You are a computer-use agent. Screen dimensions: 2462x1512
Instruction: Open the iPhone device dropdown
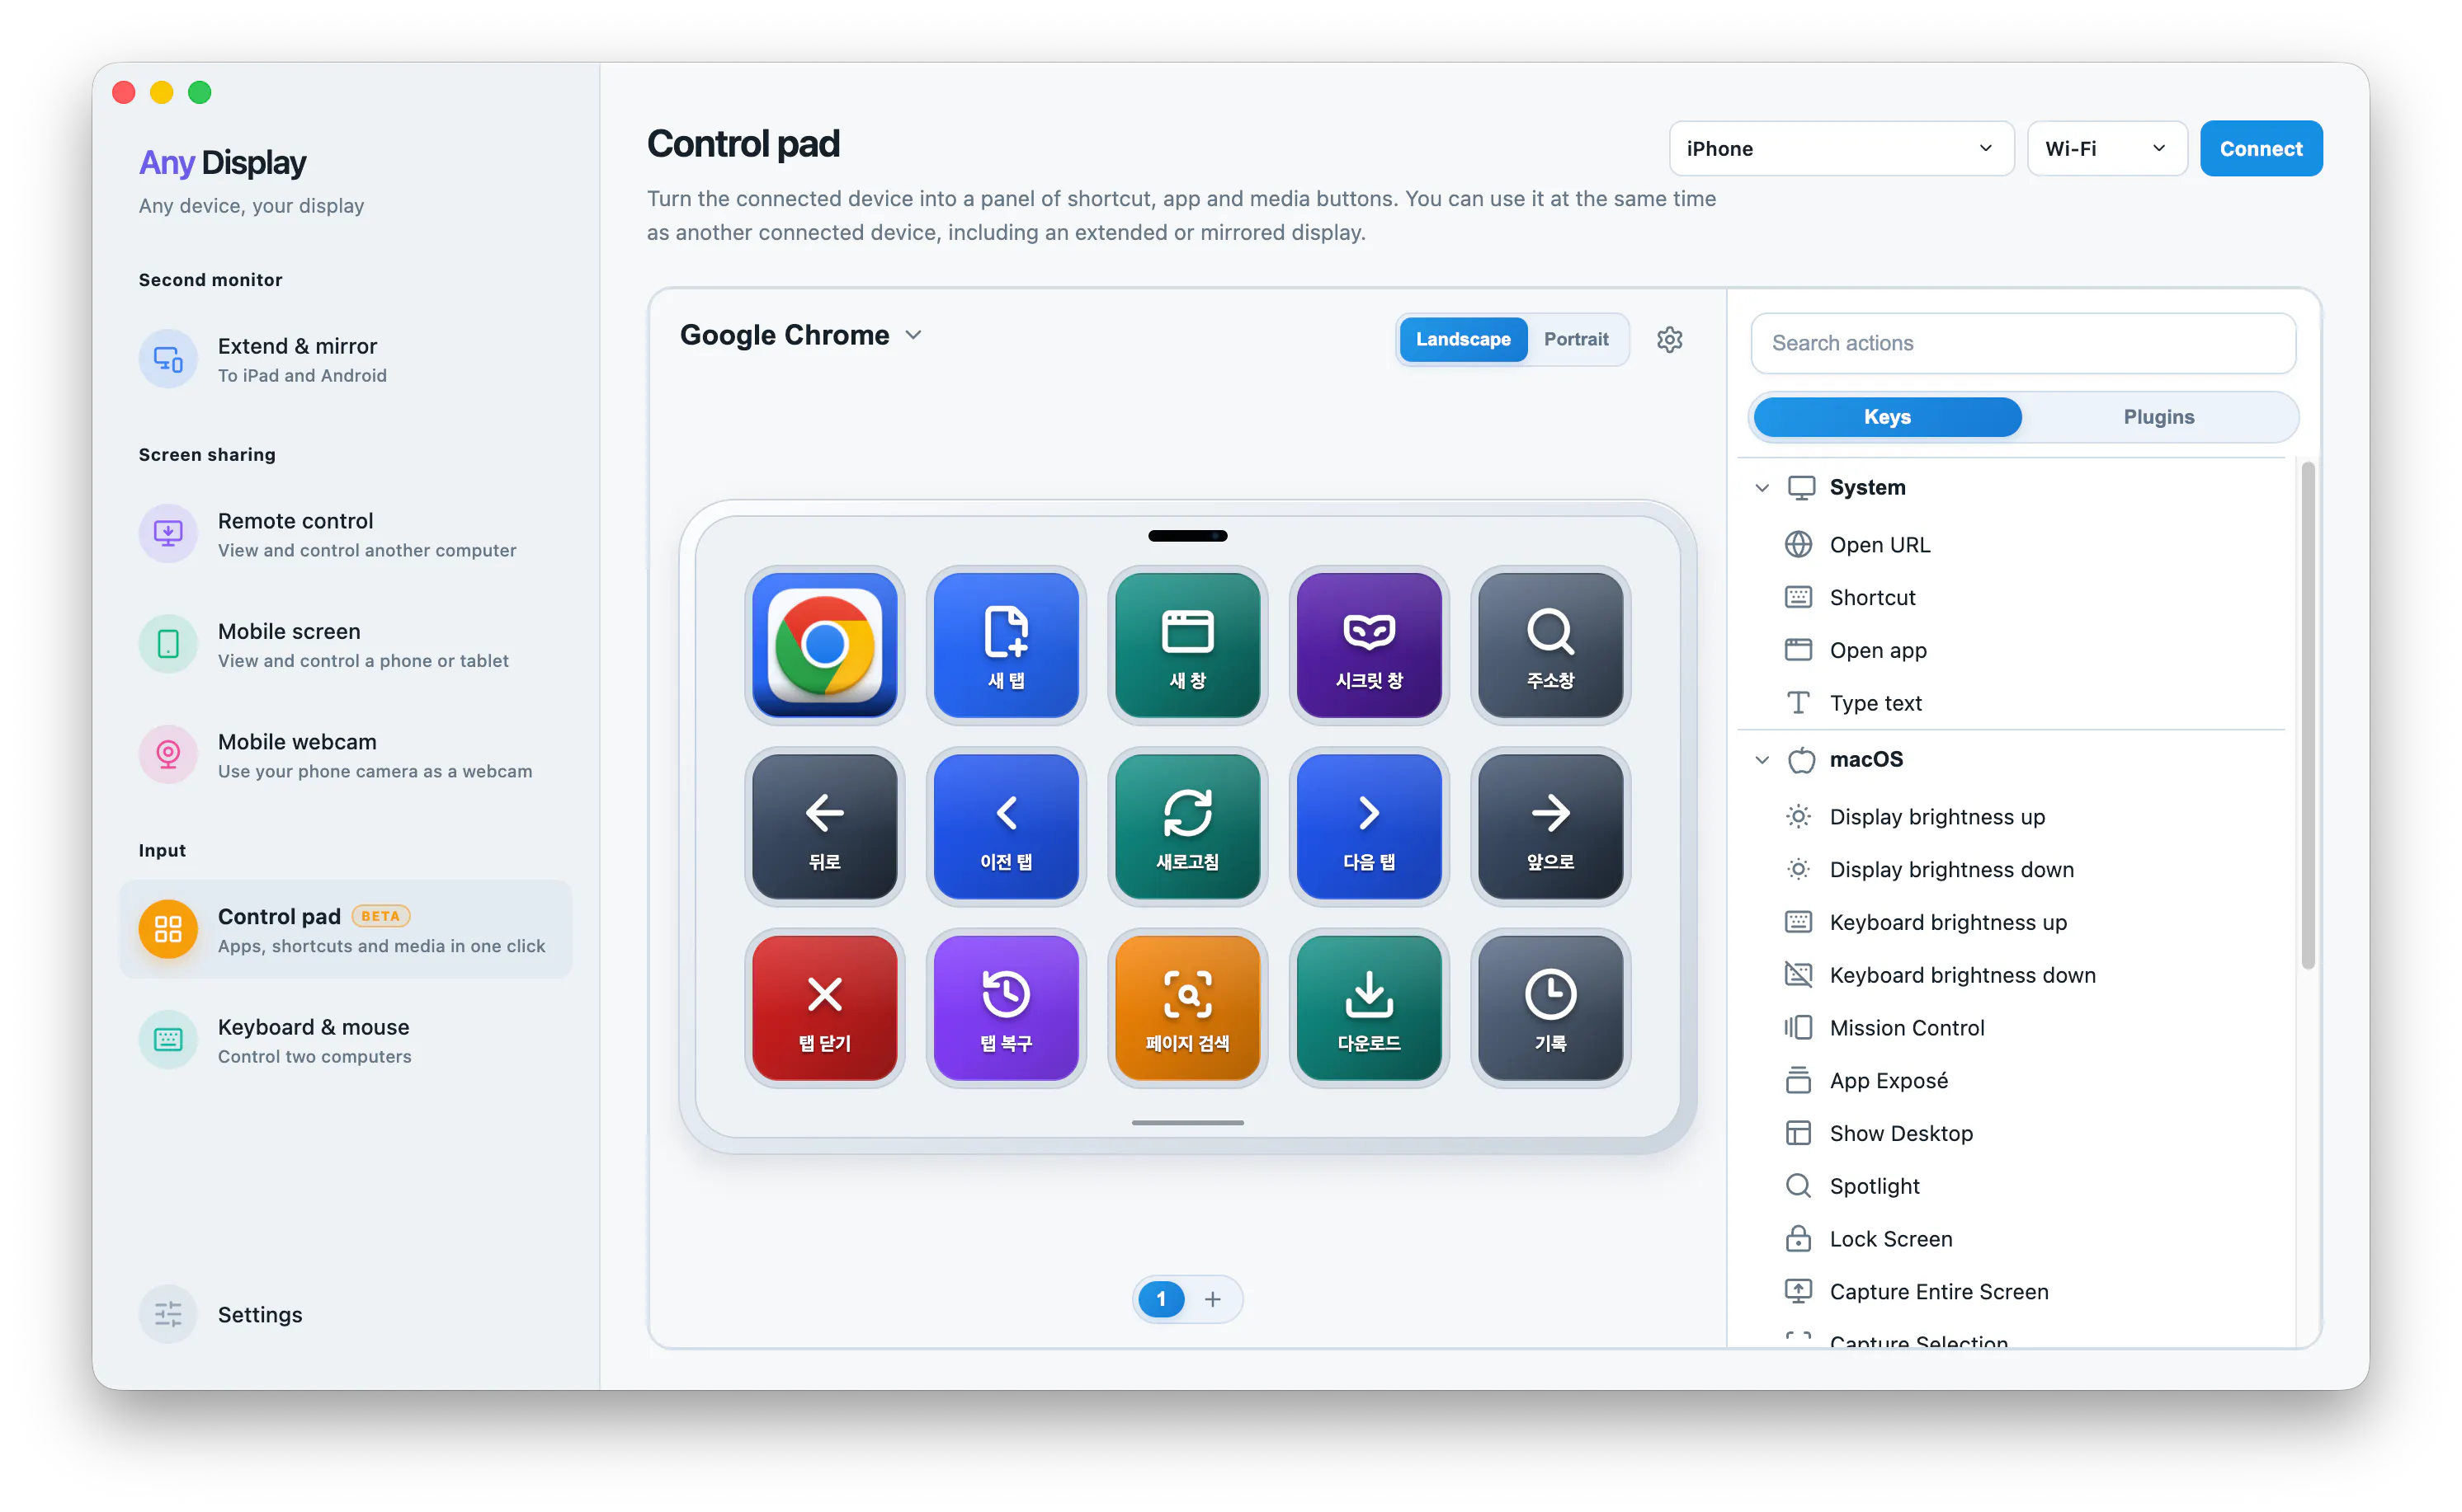coord(1841,148)
